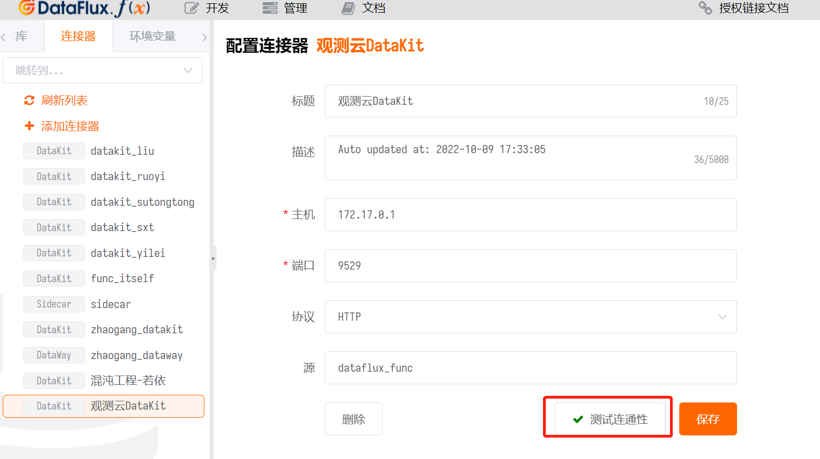This screenshot has width=820, height=459.
Task: Click the 配置连接器 page heading
Action: point(267,46)
